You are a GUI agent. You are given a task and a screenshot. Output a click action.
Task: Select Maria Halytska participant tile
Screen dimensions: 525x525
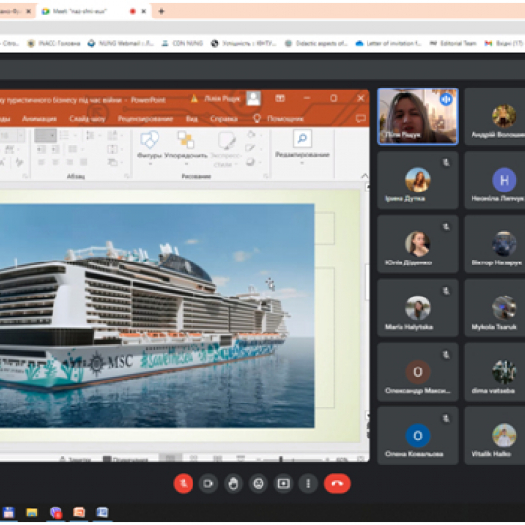pos(417,307)
